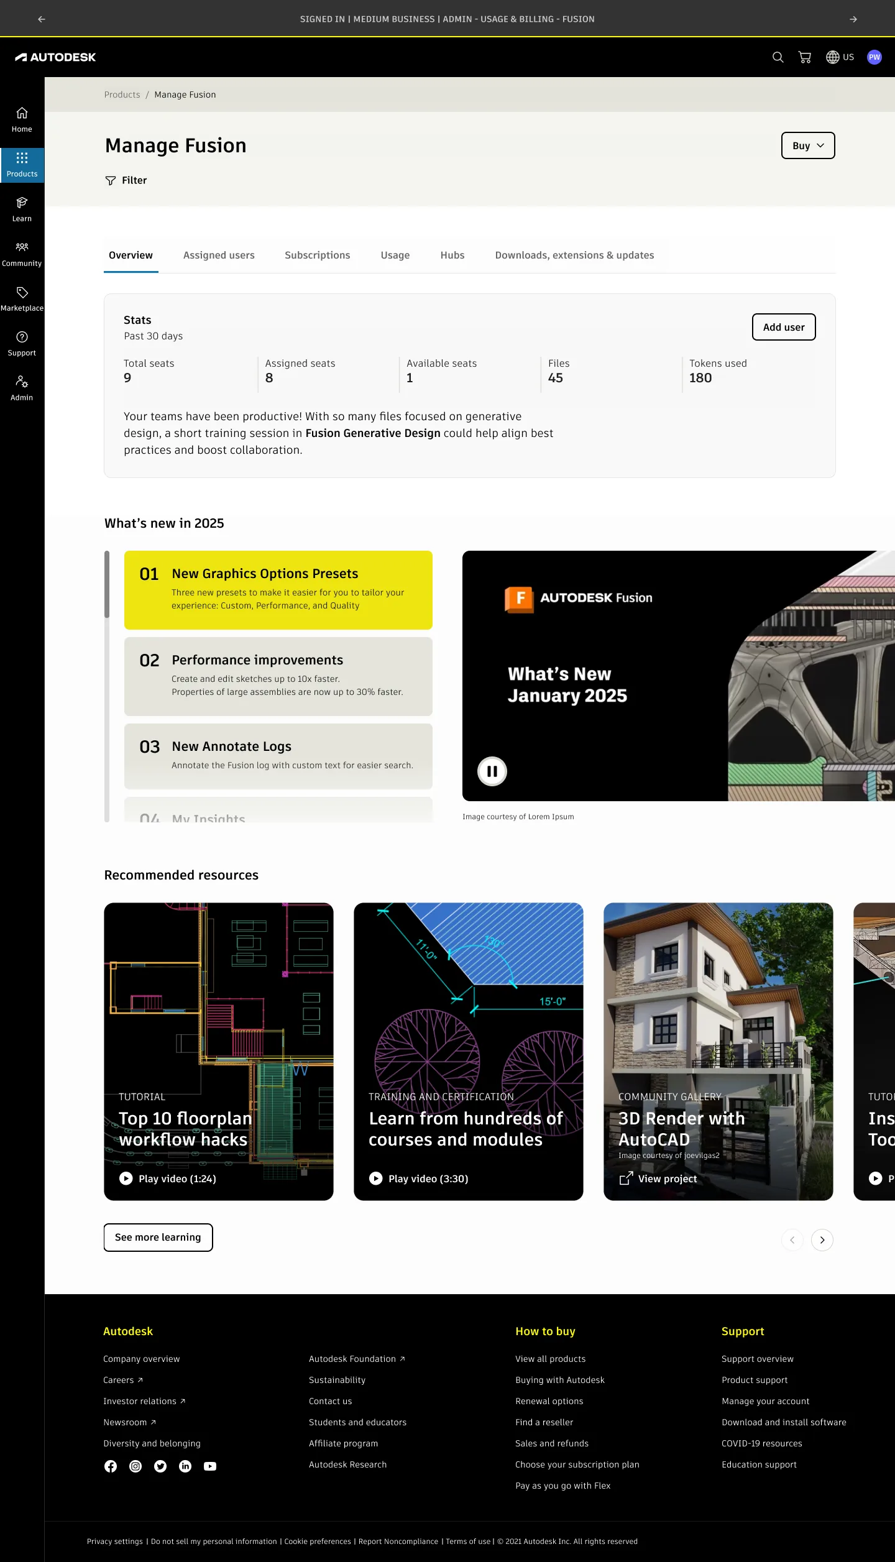Open Top 10 floorplan workflow hacks card

(219, 1052)
